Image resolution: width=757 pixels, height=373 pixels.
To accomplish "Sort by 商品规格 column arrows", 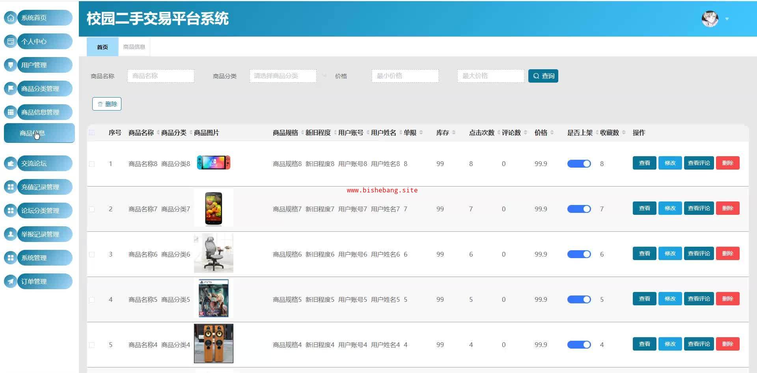I will tap(302, 133).
